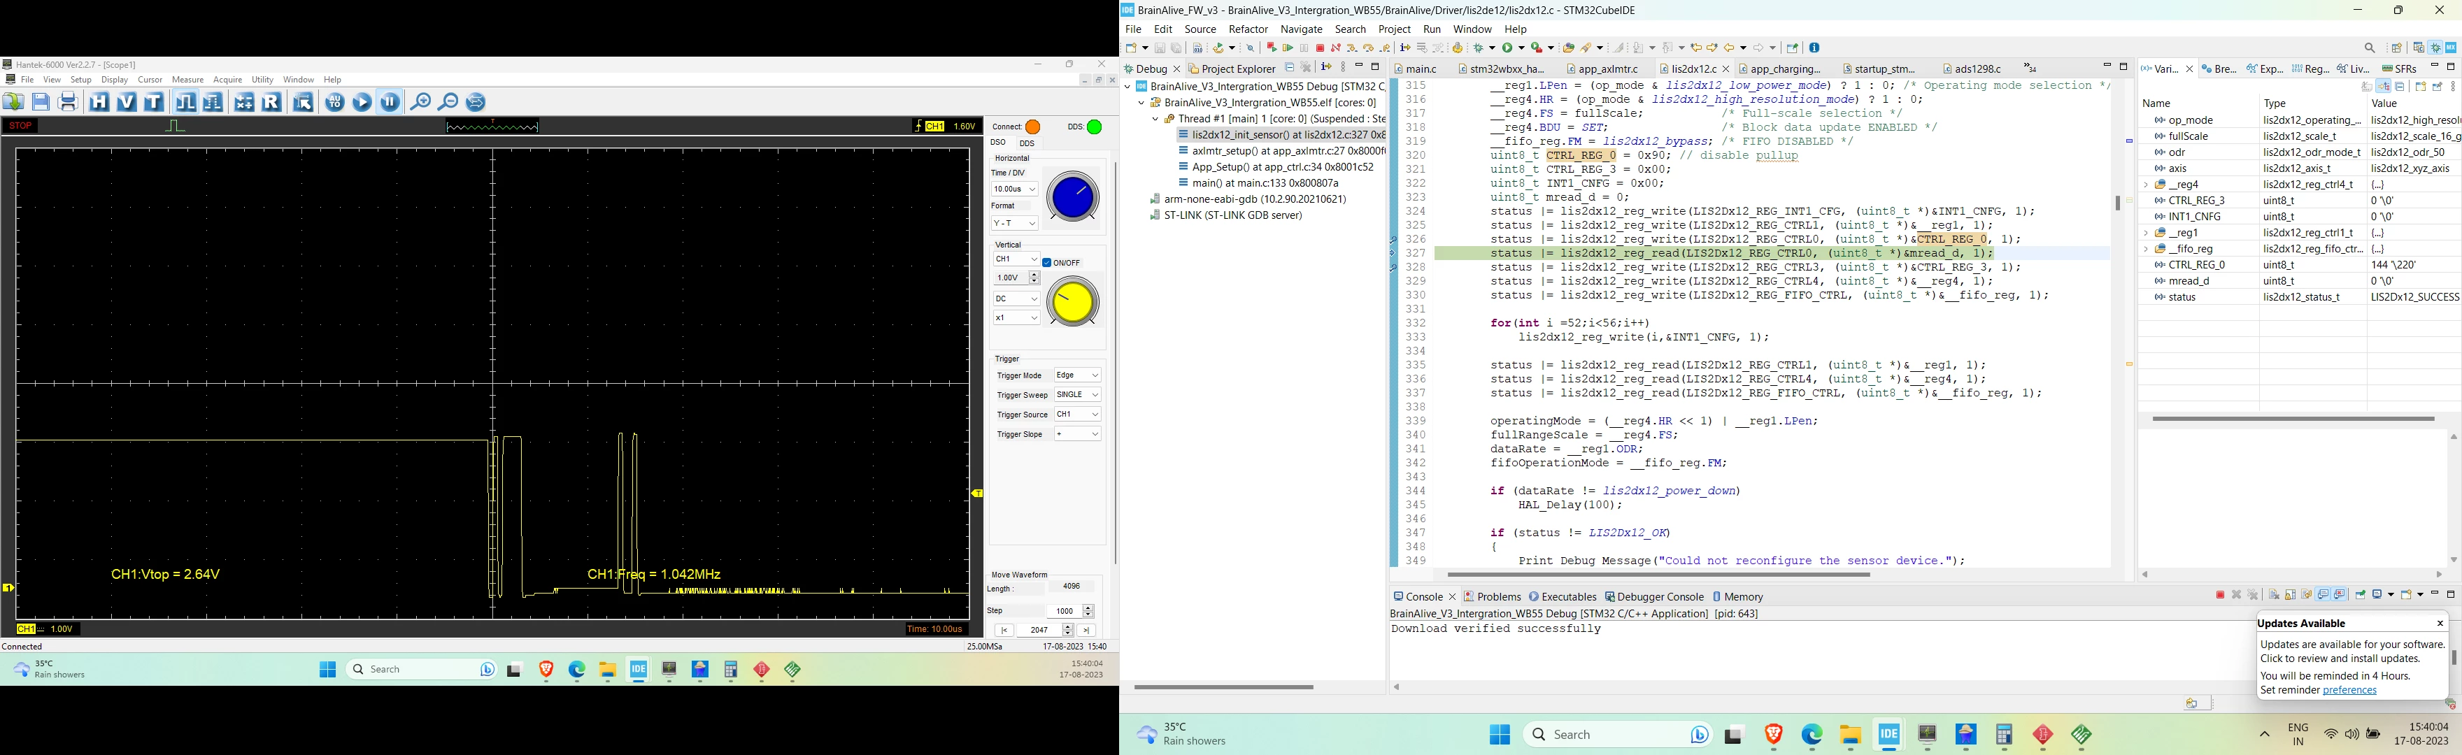The height and width of the screenshot is (755, 2462).
Task: Click the Collapse All icon in Variables view
Action: pos(2400,86)
